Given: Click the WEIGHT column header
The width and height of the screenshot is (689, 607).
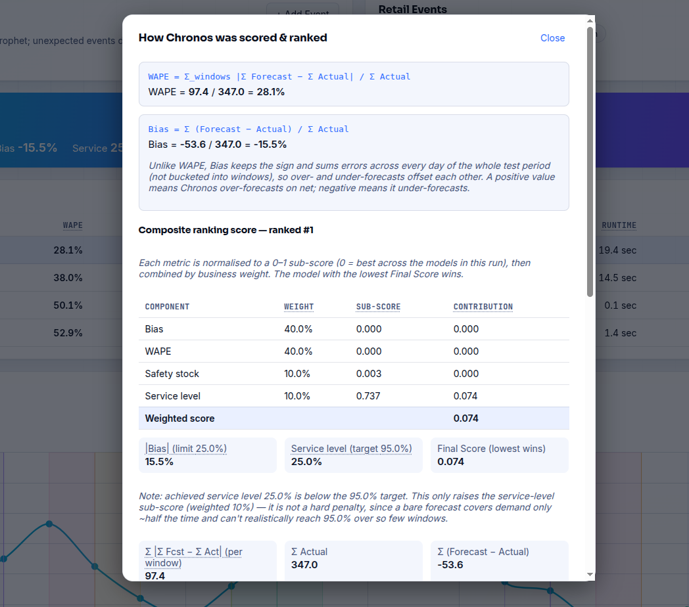Looking at the screenshot, I should pyautogui.click(x=298, y=307).
